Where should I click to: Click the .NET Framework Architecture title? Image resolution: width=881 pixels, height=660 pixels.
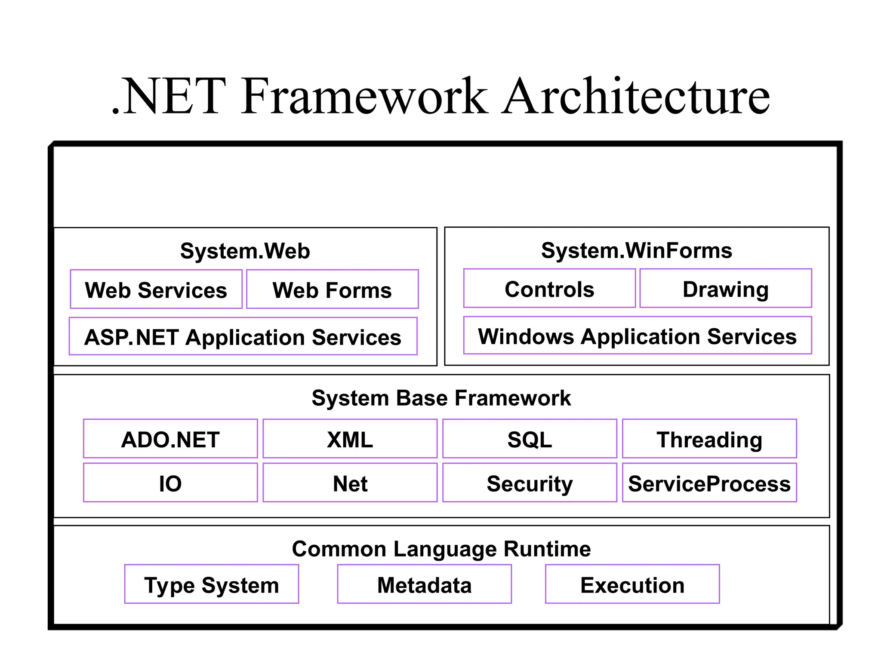click(x=440, y=96)
